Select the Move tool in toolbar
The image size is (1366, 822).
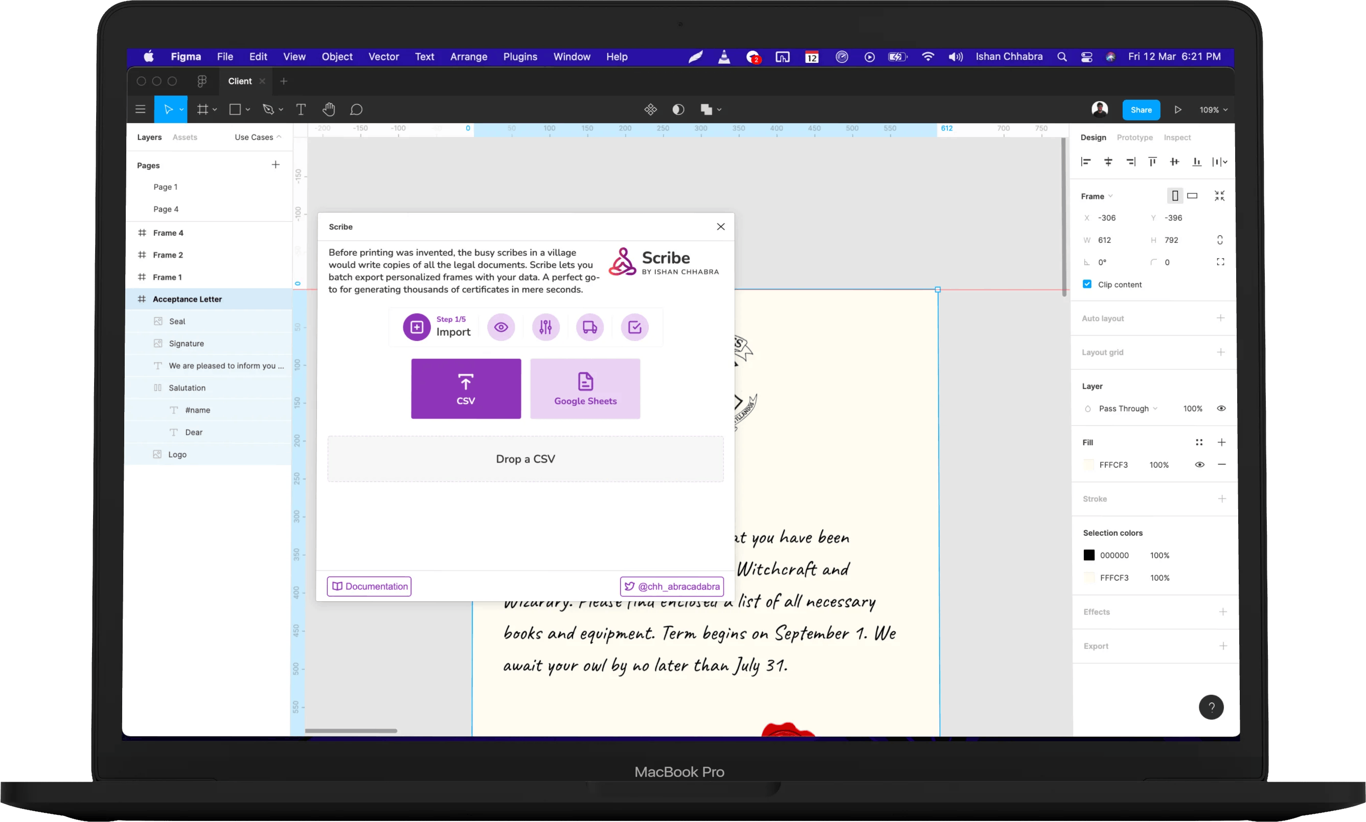tap(168, 110)
